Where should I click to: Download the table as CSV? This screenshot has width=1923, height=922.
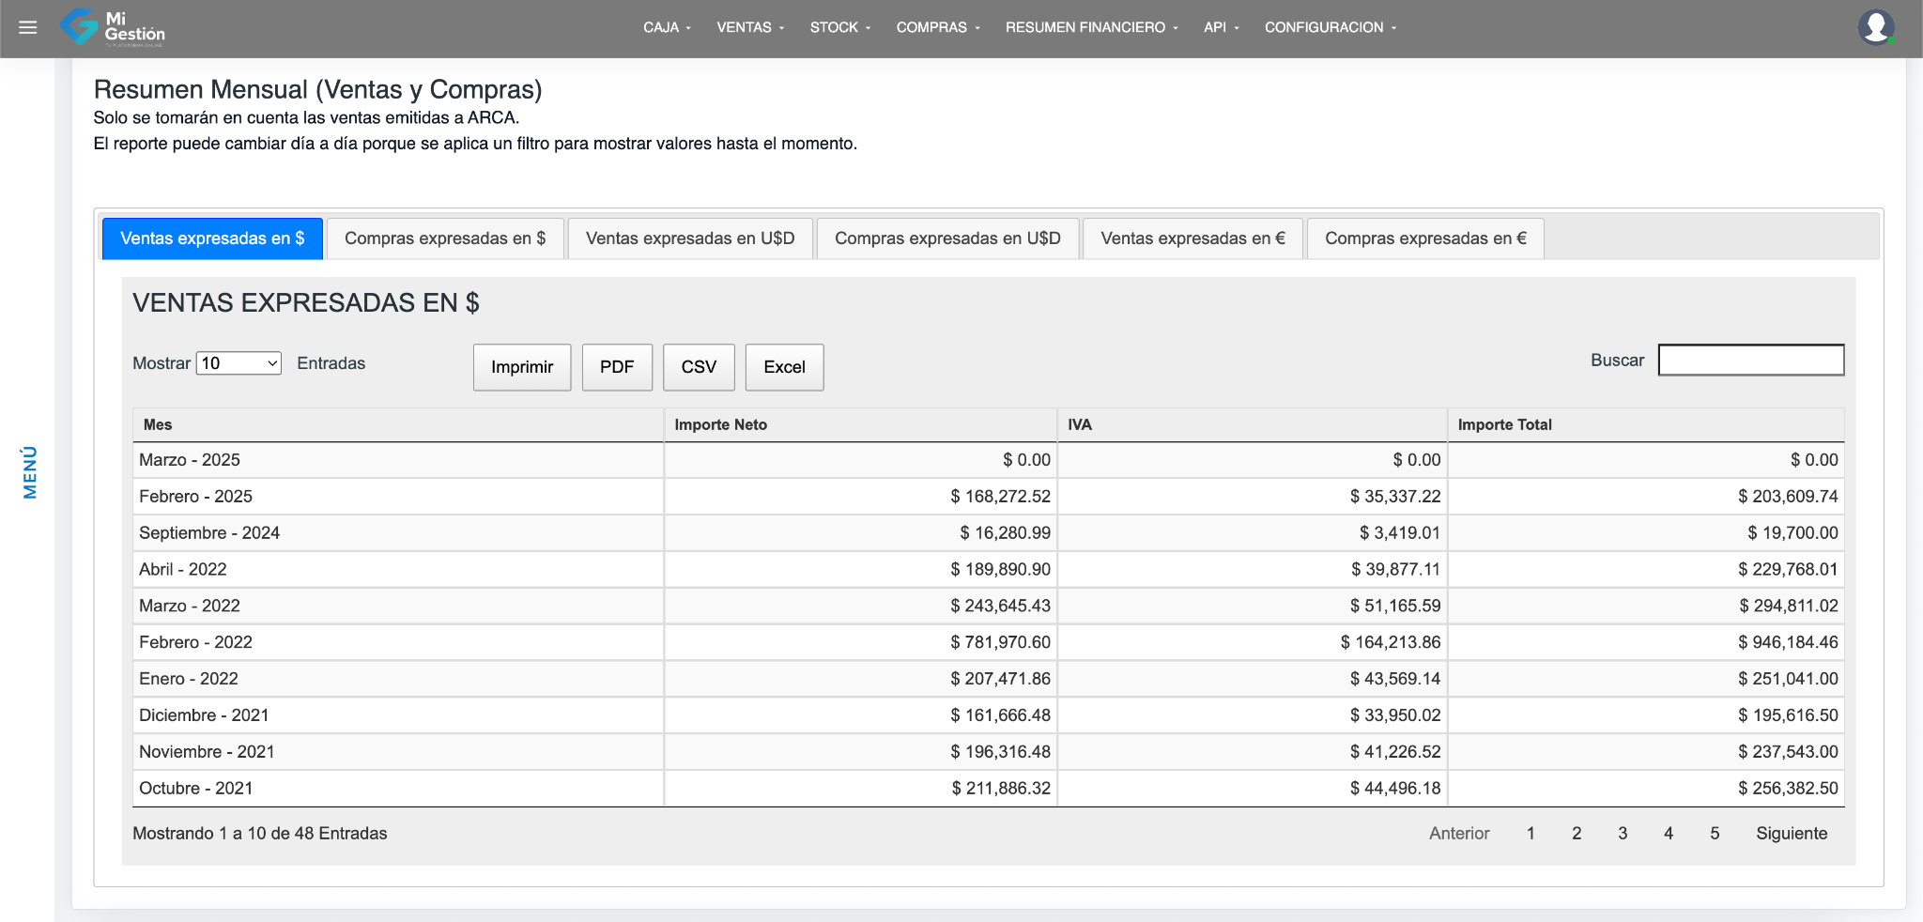(x=699, y=367)
